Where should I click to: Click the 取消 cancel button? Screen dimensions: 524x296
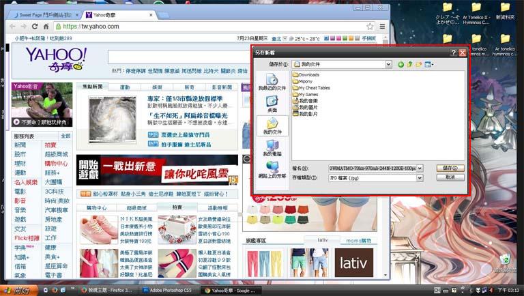pyautogui.click(x=450, y=177)
